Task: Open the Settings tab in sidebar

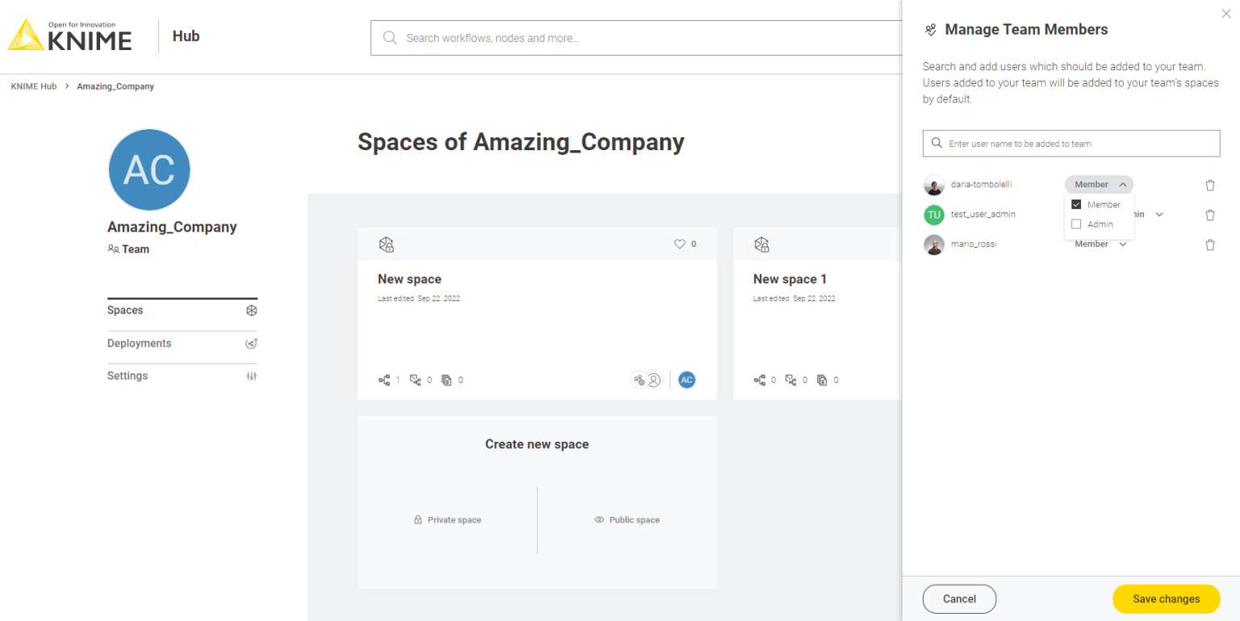Action: coord(182,376)
